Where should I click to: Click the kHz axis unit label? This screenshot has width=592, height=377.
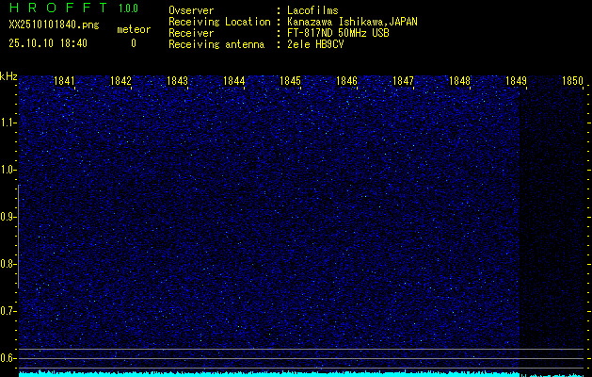(8, 76)
